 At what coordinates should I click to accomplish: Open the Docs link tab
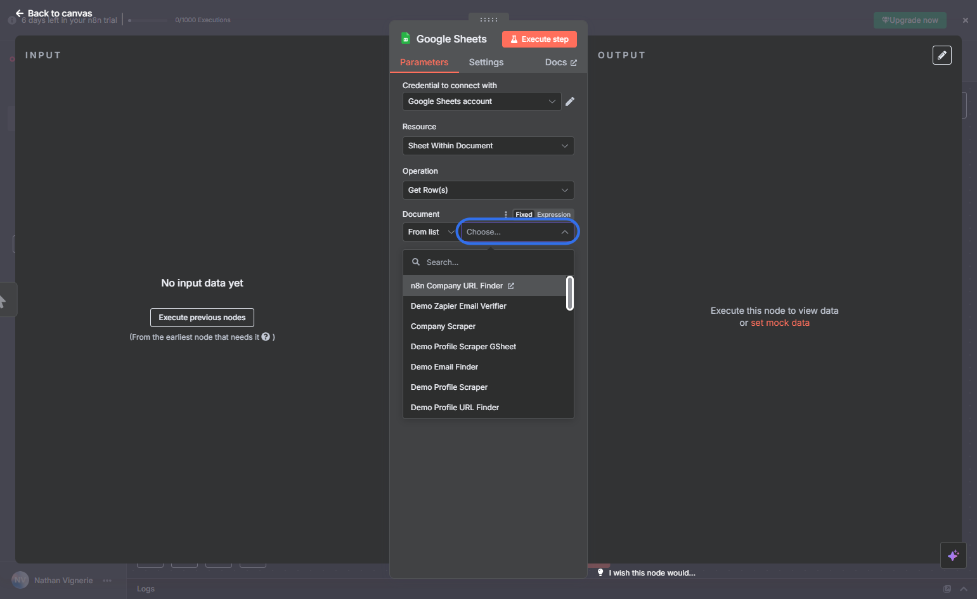(x=561, y=62)
